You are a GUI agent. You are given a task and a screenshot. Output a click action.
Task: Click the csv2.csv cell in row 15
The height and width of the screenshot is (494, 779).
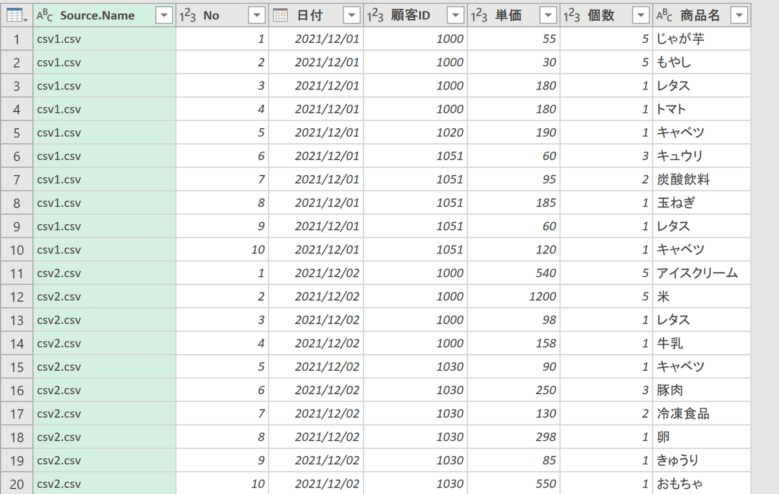click(x=105, y=366)
